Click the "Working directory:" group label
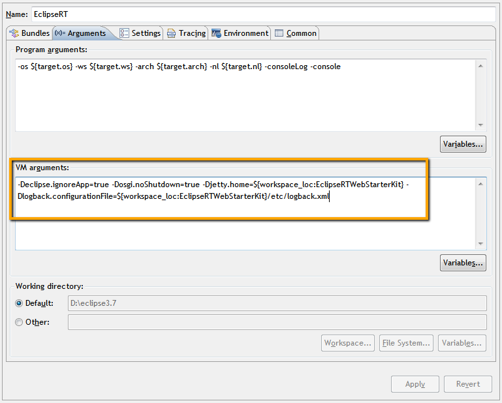This screenshot has height=403, width=502. coord(50,286)
